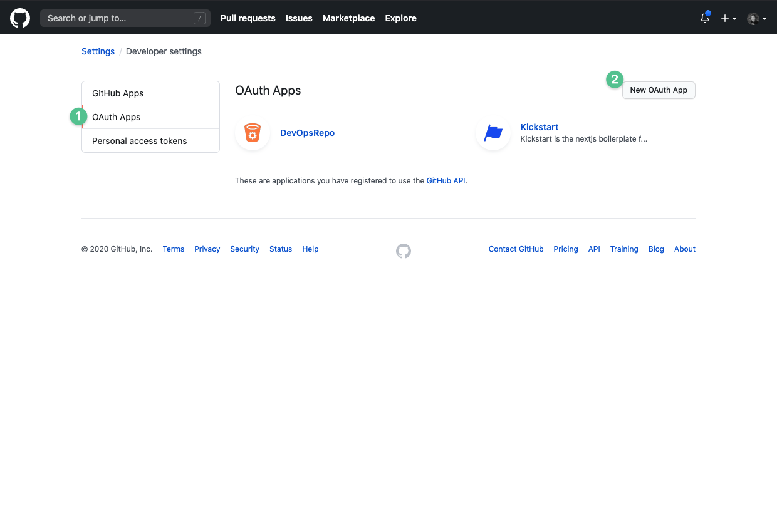
Task: Select OAuth Apps in the sidebar
Action: pyautogui.click(x=150, y=117)
